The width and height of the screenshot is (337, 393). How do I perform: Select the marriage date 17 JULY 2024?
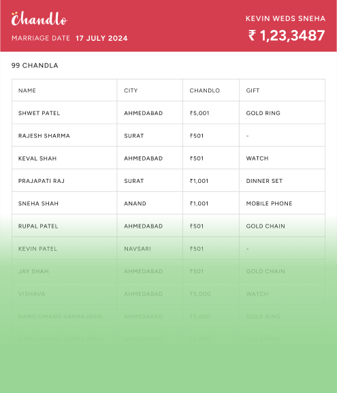101,38
